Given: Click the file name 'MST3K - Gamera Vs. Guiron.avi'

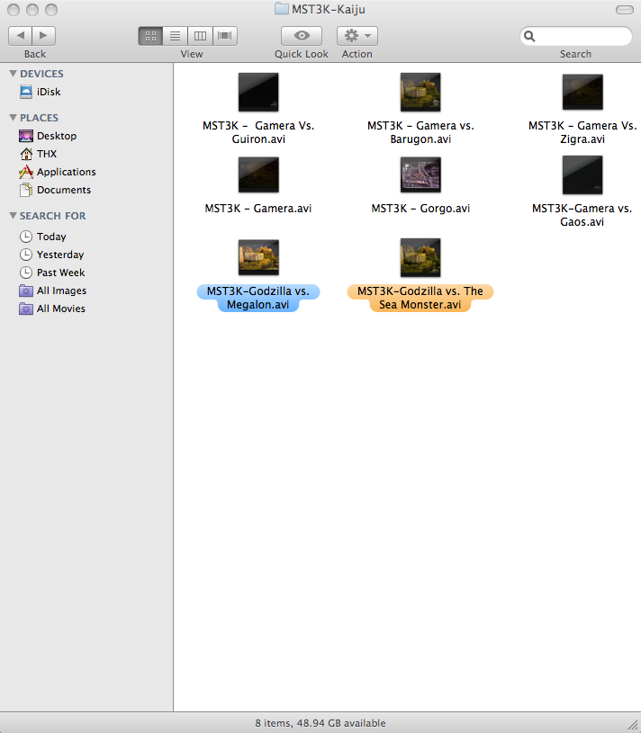Looking at the screenshot, I should (258, 132).
